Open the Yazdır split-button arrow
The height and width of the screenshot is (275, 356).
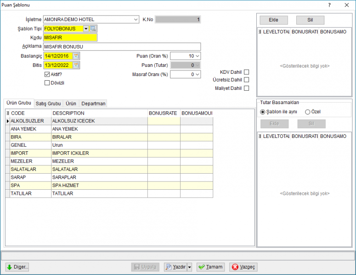click(x=190, y=267)
